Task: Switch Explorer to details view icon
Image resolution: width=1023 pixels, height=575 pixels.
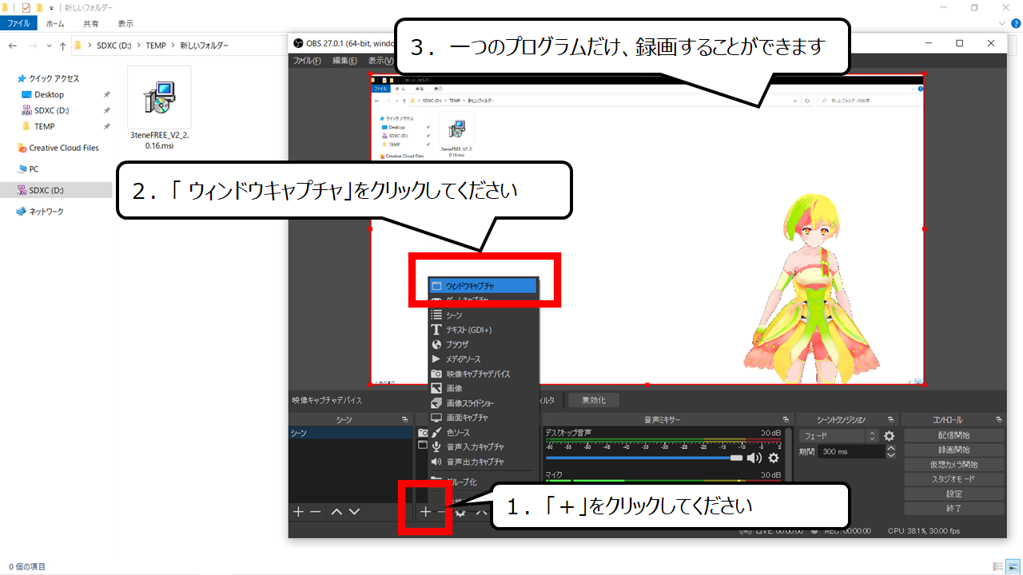Action: pos(996,566)
